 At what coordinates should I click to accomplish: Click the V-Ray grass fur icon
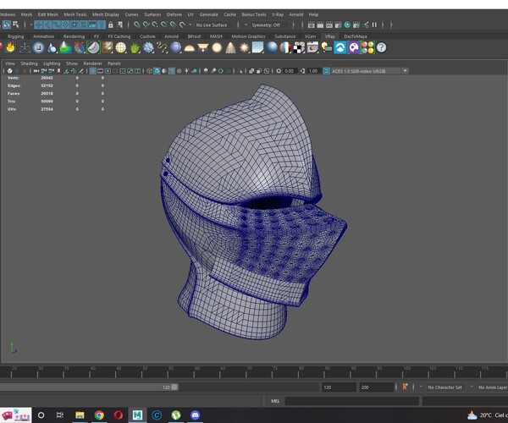point(135,48)
